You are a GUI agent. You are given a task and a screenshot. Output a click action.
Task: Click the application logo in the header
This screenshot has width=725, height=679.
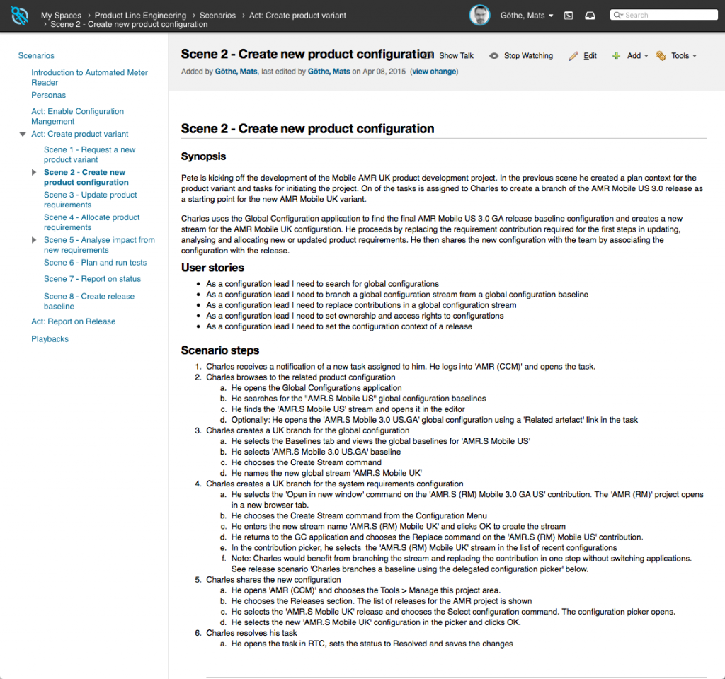(20, 16)
